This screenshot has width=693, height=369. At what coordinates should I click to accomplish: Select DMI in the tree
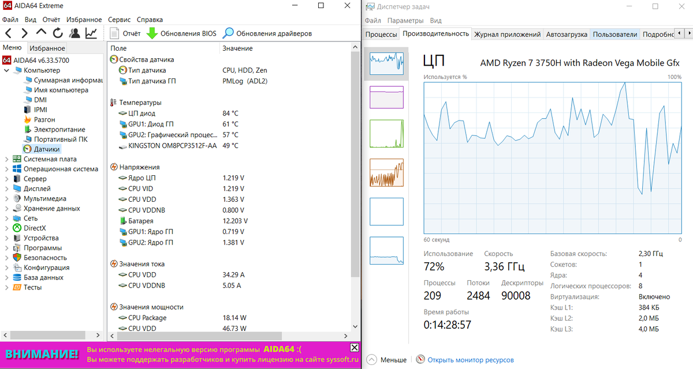click(x=35, y=100)
